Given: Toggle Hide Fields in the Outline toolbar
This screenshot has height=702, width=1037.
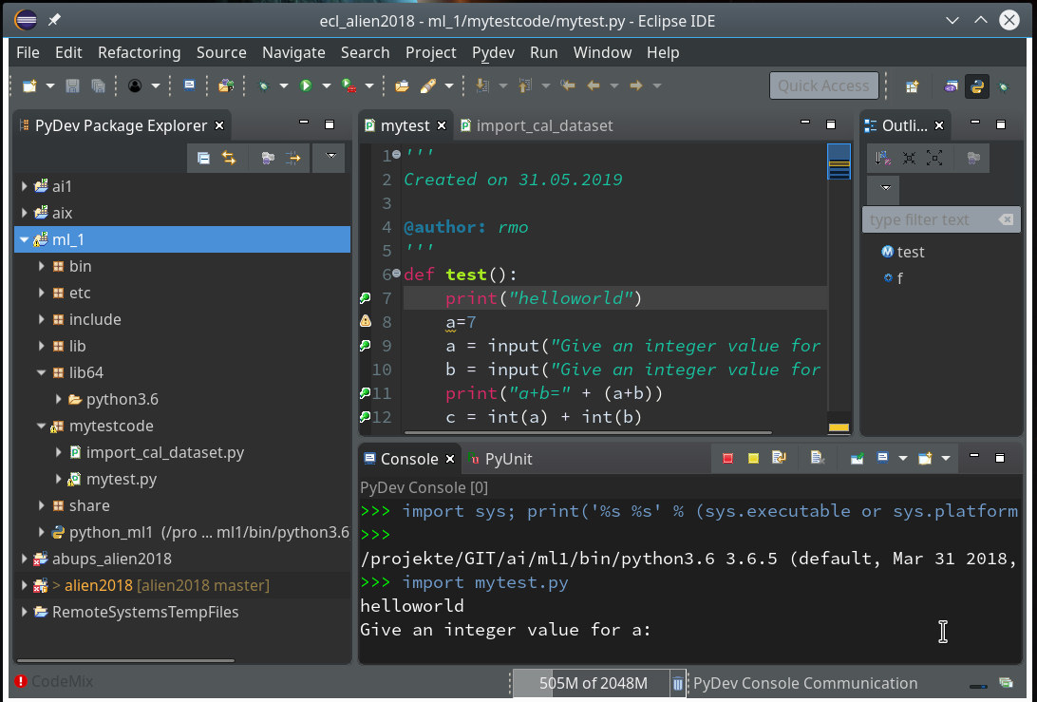Looking at the screenshot, I should [974, 158].
